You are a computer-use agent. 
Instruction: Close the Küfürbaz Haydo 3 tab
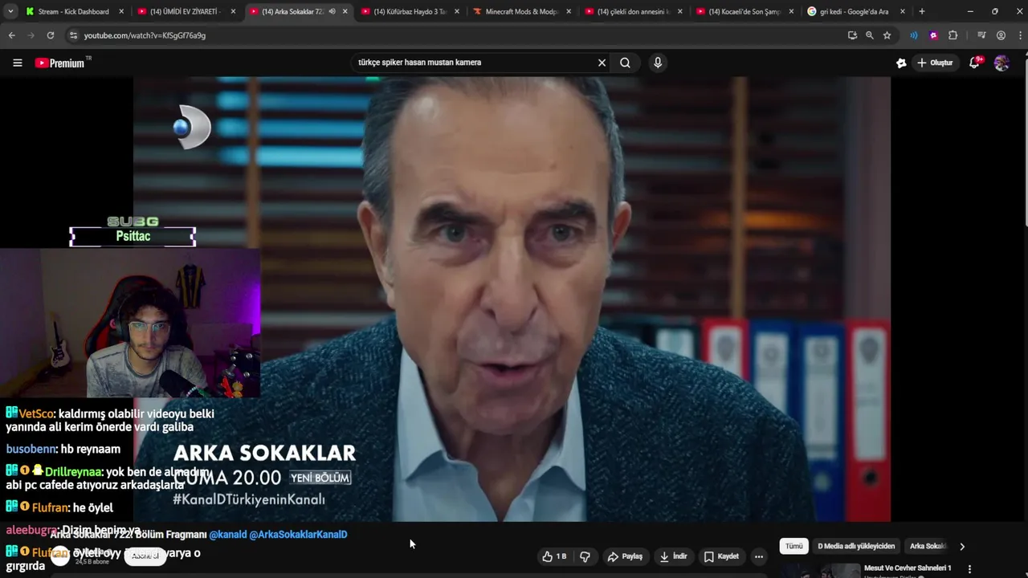coord(457,11)
